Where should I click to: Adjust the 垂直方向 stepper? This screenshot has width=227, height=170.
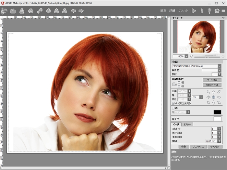(219, 137)
